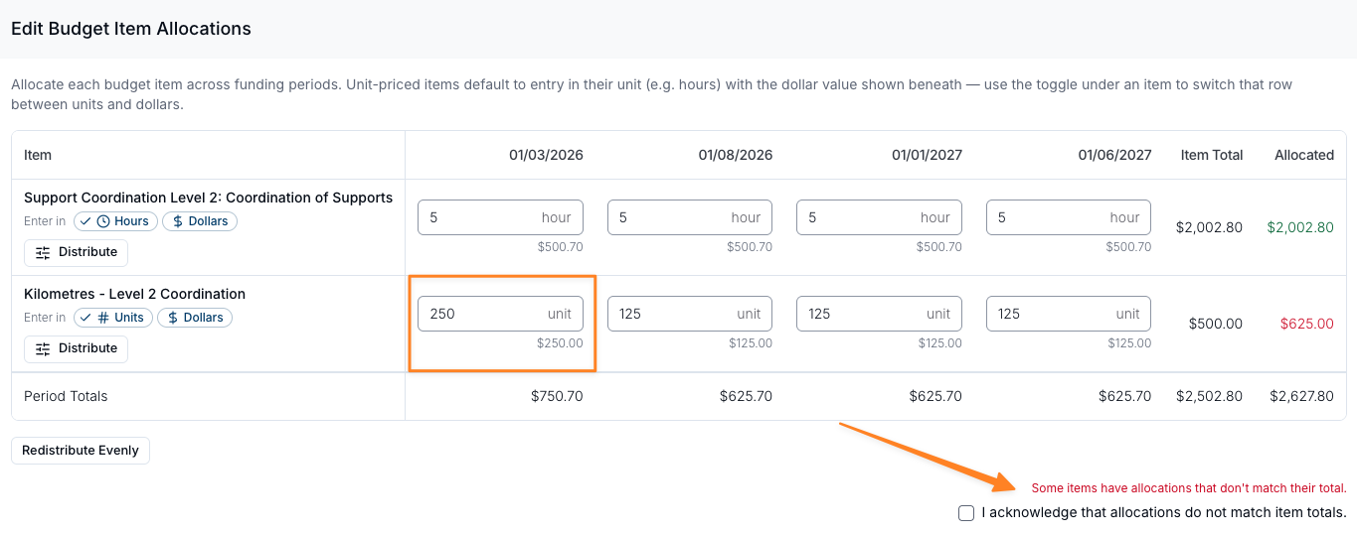
Task: Switch Kilometres row to Dollars entry
Action: 195,318
